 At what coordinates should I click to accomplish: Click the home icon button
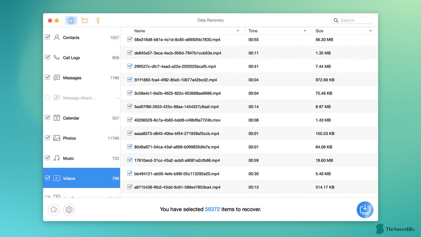point(54,210)
